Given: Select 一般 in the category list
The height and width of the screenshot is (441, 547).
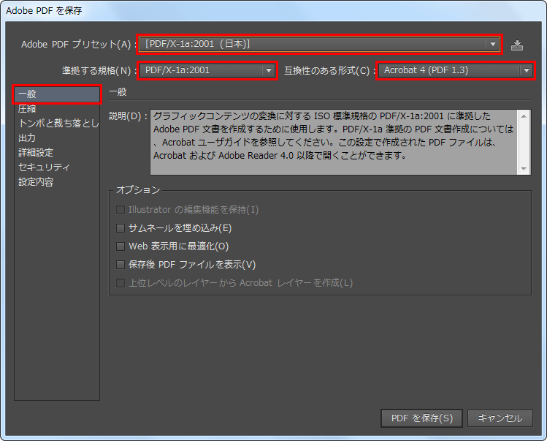Looking at the screenshot, I should pos(57,94).
